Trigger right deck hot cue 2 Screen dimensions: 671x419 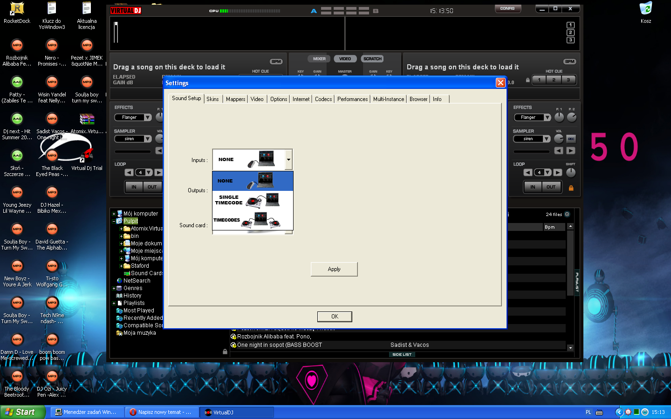(x=554, y=80)
